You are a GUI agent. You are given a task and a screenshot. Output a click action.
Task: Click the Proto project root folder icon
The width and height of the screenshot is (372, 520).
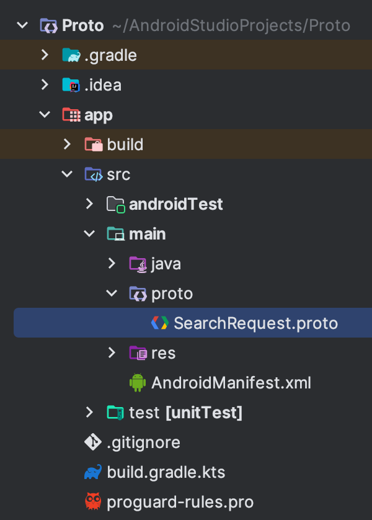click(x=49, y=25)
